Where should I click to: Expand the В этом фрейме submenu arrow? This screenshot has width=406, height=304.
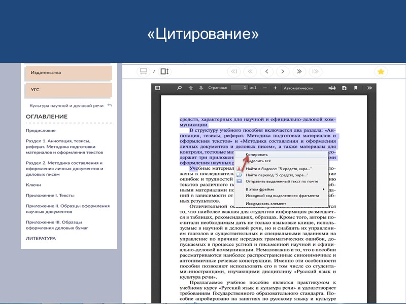pyautogui.click(x=323, y=189)
